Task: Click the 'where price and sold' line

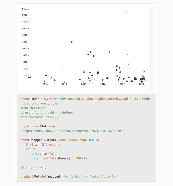Action: 47,113
